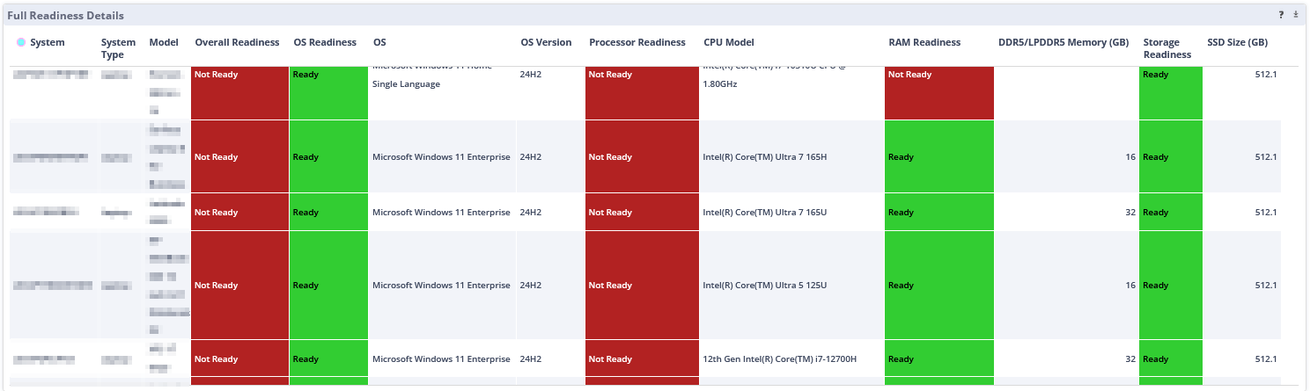This screenshot has width=1310, height=391.
Task: Click the OS Readiness column header
Action: [x=325, y=42]
